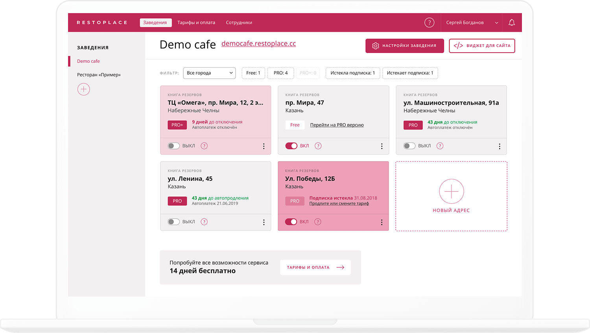Click the ТАРИФЫ И ОПЛАТА promo button
Screen dimensions: 590x333
[x=315, y=267]
